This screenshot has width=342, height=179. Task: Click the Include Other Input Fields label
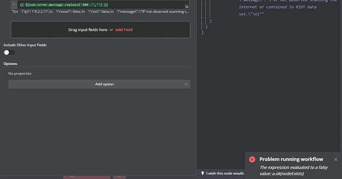coord(25,45)
